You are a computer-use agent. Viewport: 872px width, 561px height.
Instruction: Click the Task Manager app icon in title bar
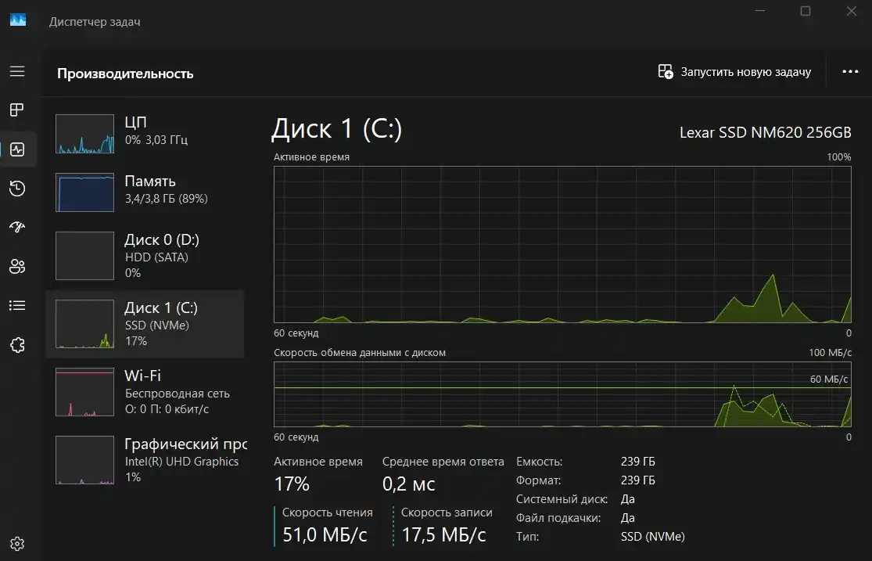tap(18, 20)
